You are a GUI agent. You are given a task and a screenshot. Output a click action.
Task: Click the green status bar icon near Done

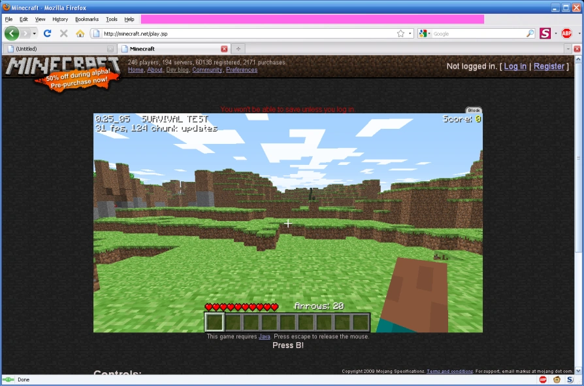pos(8,379)
